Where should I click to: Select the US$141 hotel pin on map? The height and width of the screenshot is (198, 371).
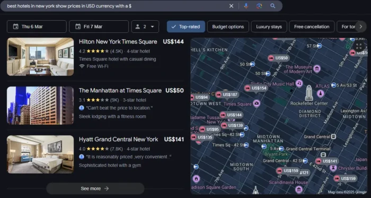(x=327, y=161)
